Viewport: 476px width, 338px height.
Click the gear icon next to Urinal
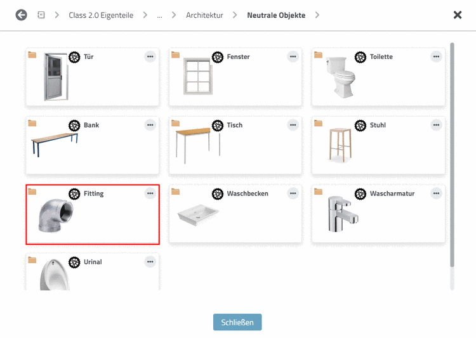point(74,262)
